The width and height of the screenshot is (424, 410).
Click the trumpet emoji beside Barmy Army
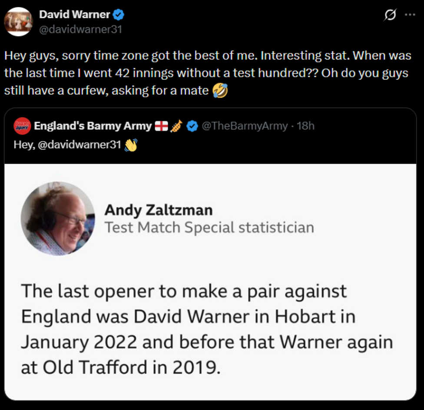176,126
